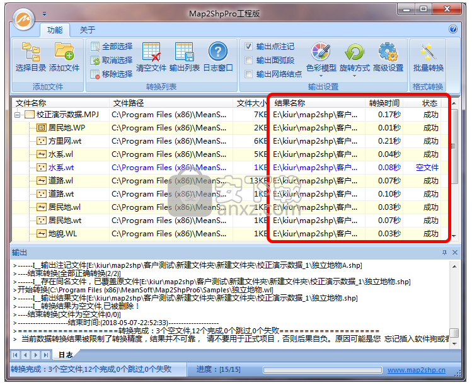Click the 文件路径 column header
Viewport: 472px width, 385px height.
171,103
